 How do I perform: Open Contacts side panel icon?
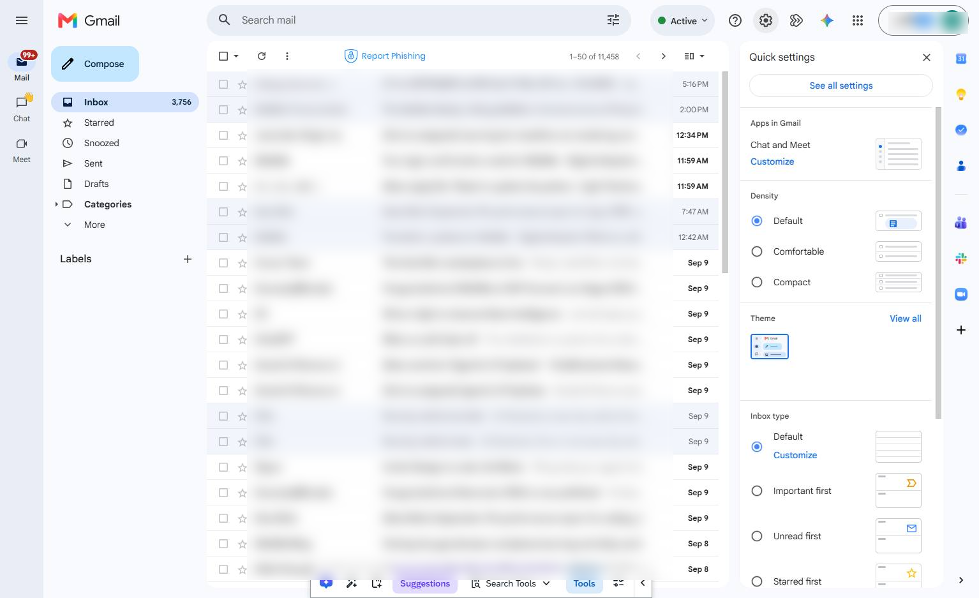[961, 166]
